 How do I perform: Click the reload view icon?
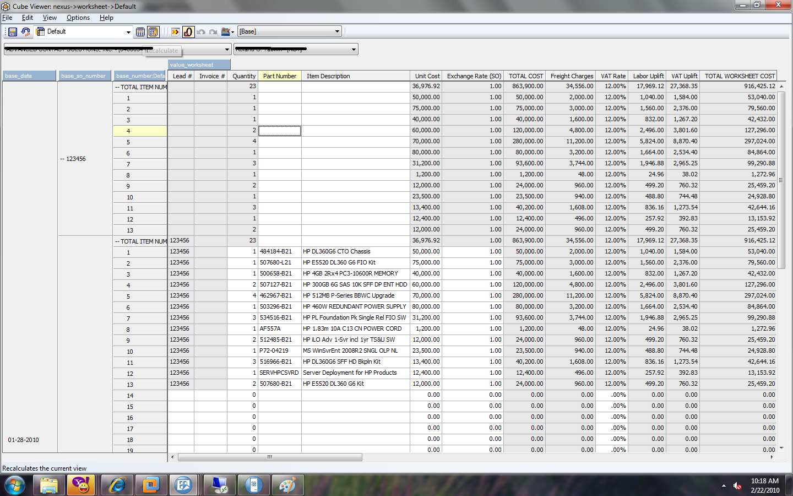pyautogui.click(x=25, y=32)
